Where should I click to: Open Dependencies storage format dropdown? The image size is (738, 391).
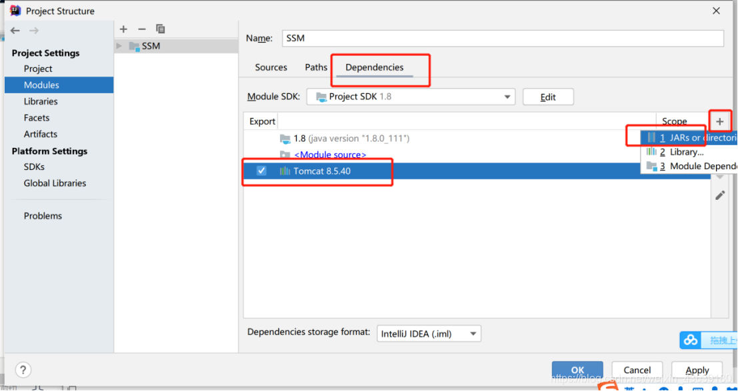coord(429,334)
